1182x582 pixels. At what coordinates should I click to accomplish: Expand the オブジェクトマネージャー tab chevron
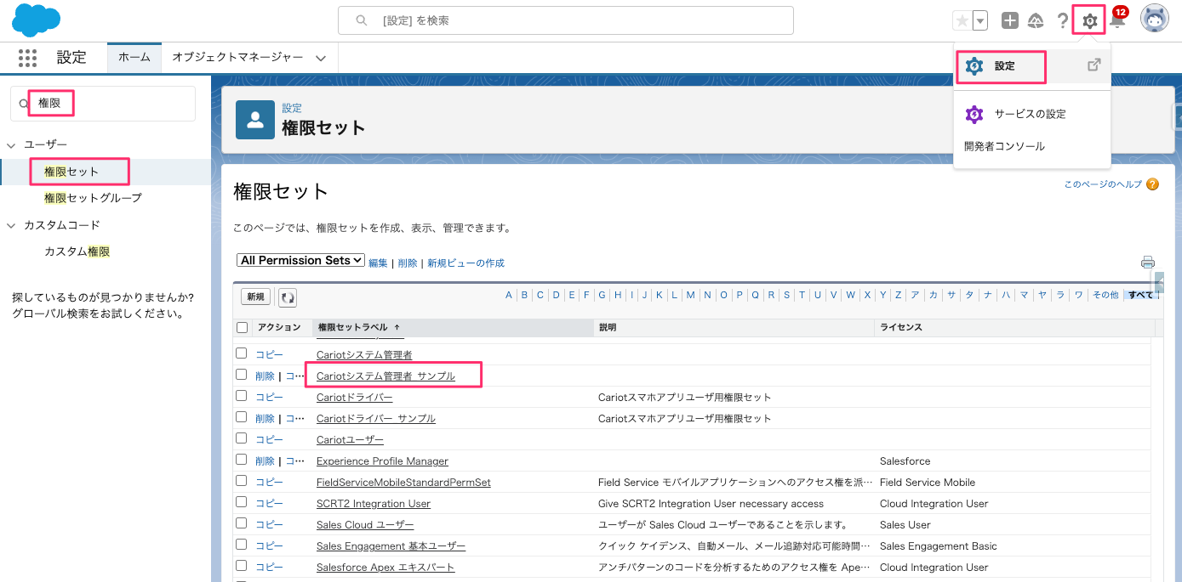tap(321, 59)
